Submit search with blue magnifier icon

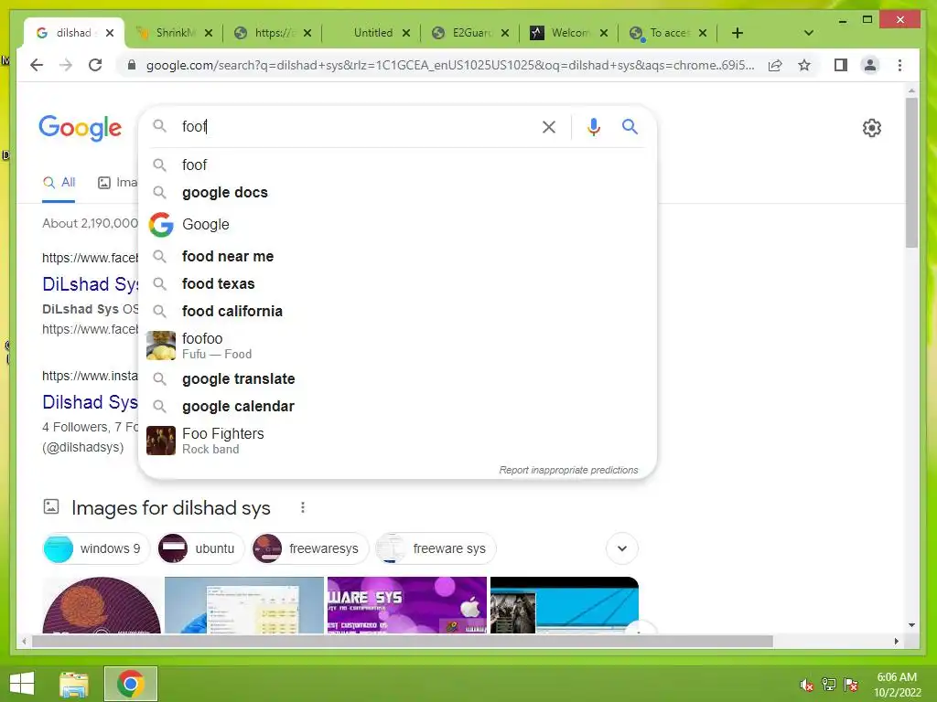tap(630, 126)
